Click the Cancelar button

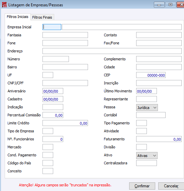171,186
